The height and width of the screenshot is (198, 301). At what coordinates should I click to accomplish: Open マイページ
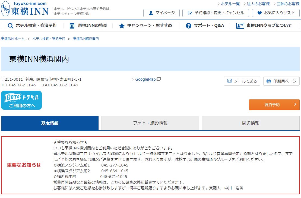(161, 13)
